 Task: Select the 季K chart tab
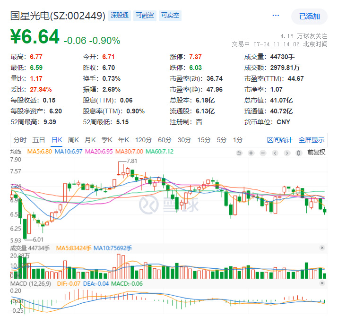[107, 140]
